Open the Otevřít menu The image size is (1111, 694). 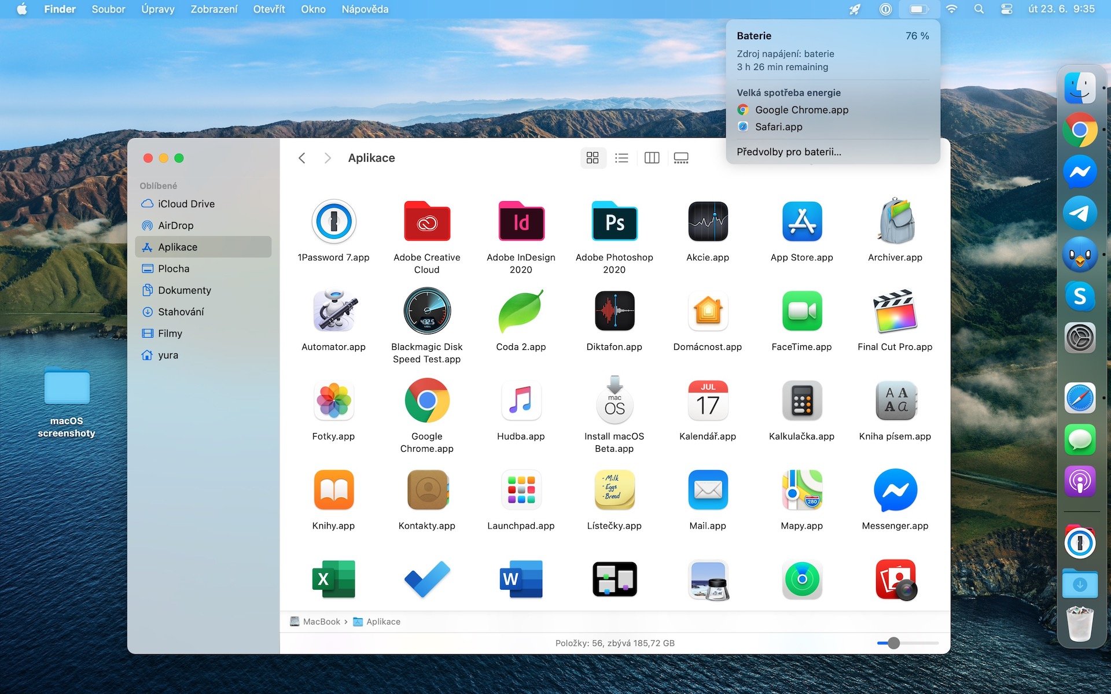(x=269, y=9)
